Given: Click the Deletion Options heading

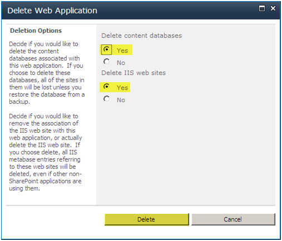Looking at the screenshot, I should pos(36,31).
